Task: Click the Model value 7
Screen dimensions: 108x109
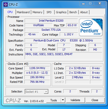Action: pos(64,45)
